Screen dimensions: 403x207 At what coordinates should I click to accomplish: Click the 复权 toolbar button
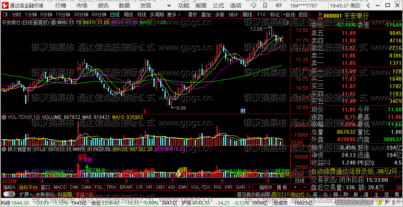pos(192,15)
